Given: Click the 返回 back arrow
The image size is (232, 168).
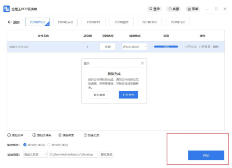Looking at the screenshot, I should (10, 22).
